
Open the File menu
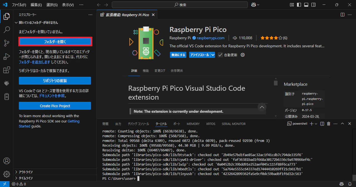coord(19,5)
